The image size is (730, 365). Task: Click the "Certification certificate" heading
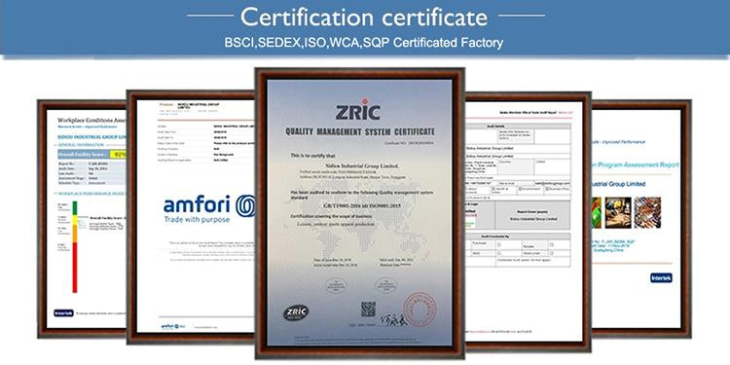[x=364, y=18]
